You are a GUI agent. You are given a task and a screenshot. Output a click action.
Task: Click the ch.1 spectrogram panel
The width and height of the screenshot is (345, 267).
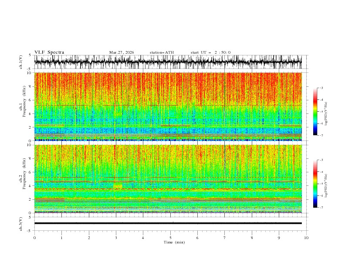tap(168, 106)
